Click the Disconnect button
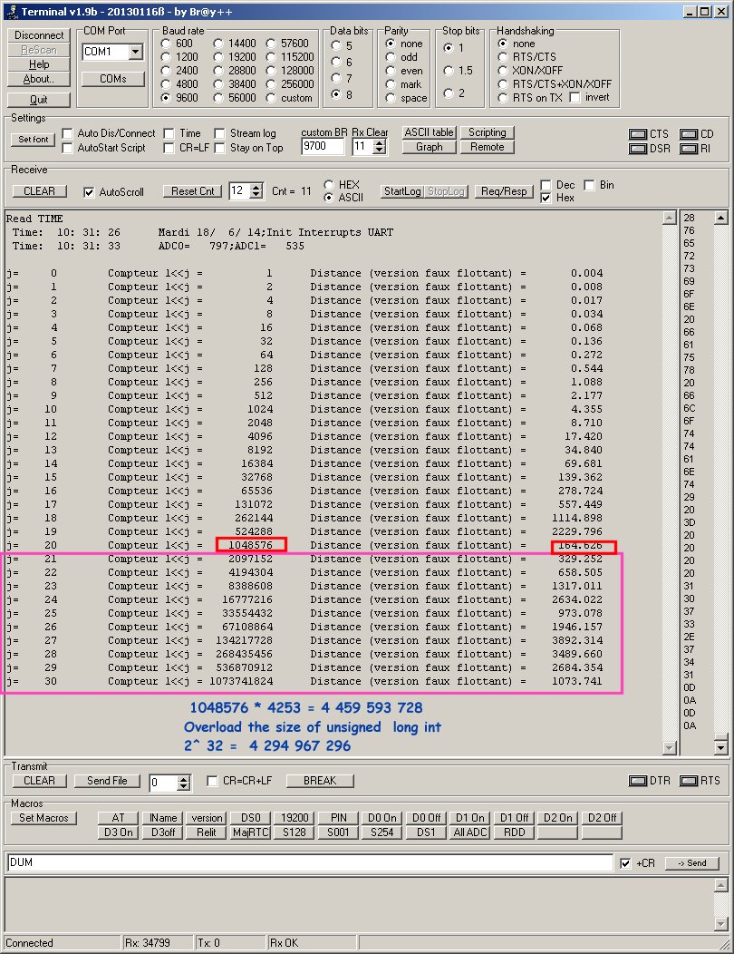This screenshot has height=954, width=734. (x=39, y=35)
